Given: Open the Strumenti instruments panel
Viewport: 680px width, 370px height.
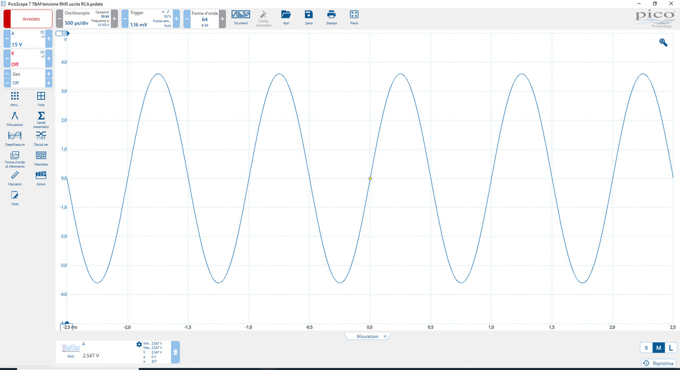Looking at the screenshot, I should (x=241, y=18).
